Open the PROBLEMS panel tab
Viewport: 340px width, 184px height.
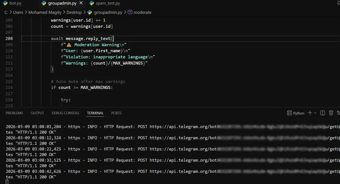(14, 113)
